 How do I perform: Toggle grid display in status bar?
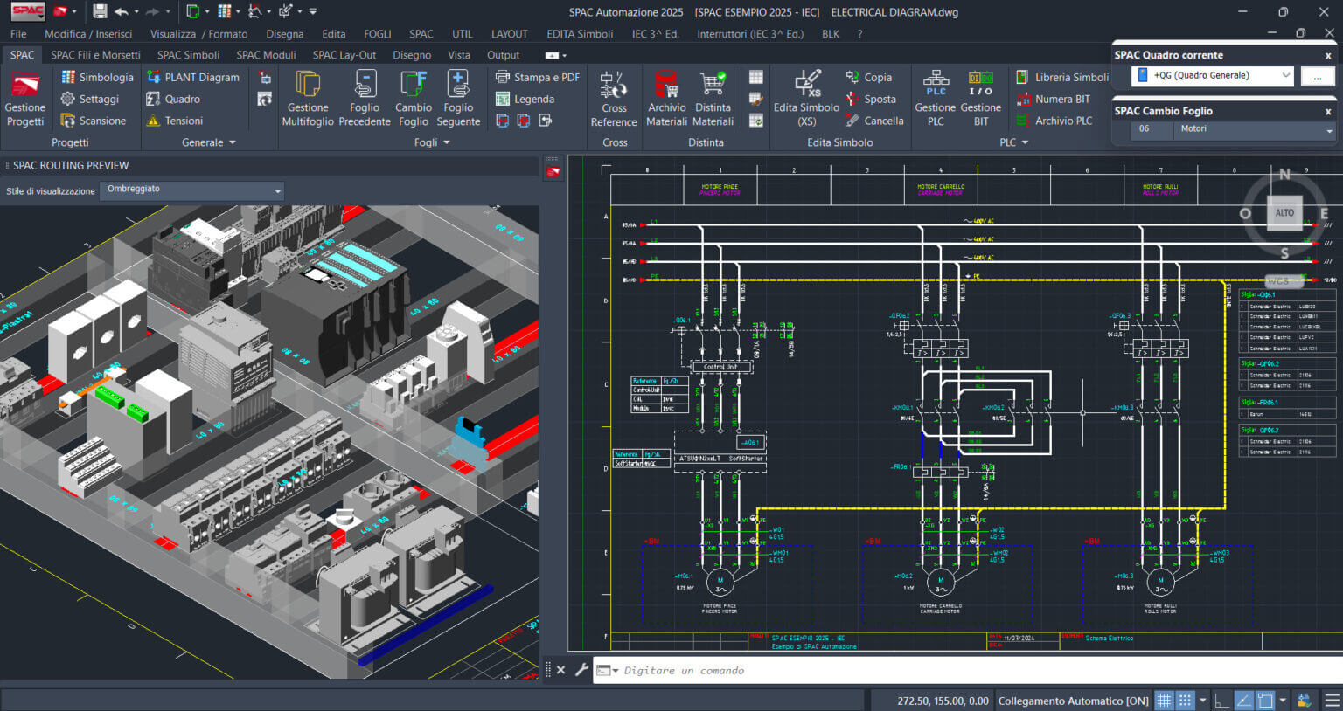[x=1164, y=701]
